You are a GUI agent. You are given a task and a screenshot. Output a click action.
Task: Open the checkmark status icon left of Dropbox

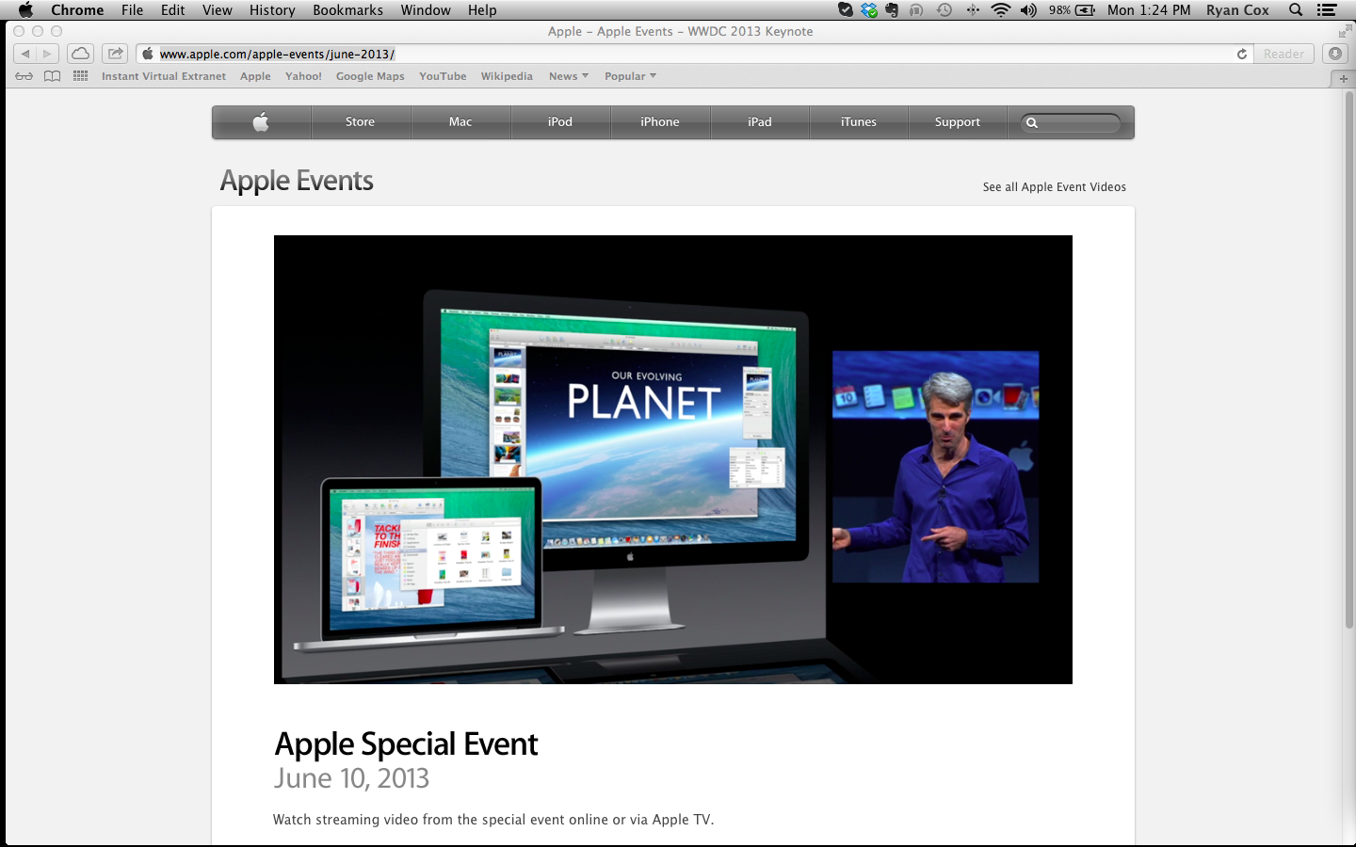tap(846, 10)
